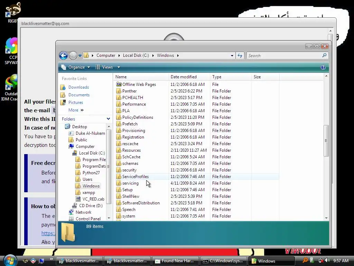Select the ServiceProfiles folder name
This screenshot has height=266, width=354.
(x=135, y=176)
